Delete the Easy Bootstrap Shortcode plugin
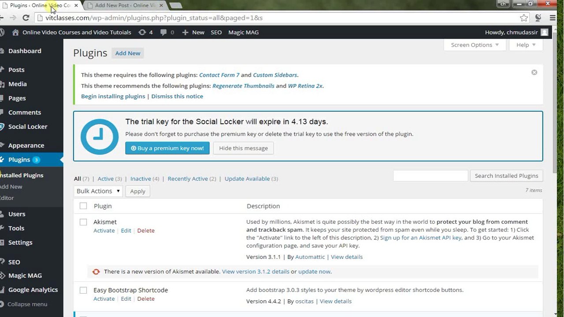 [146, 299]
